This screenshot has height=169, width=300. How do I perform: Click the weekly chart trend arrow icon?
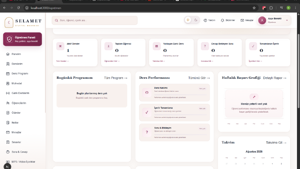coord(254,97)
